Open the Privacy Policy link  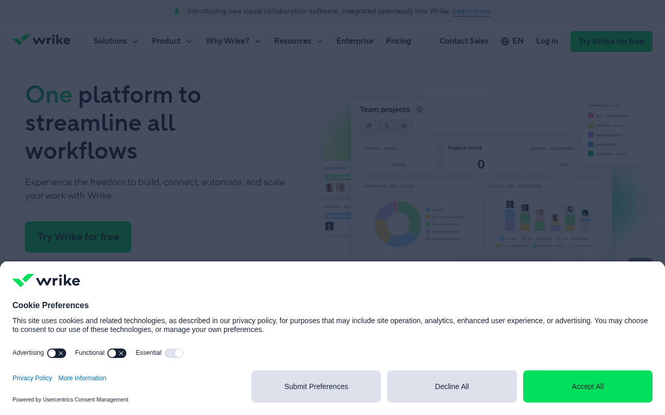(x=32, y=378)
